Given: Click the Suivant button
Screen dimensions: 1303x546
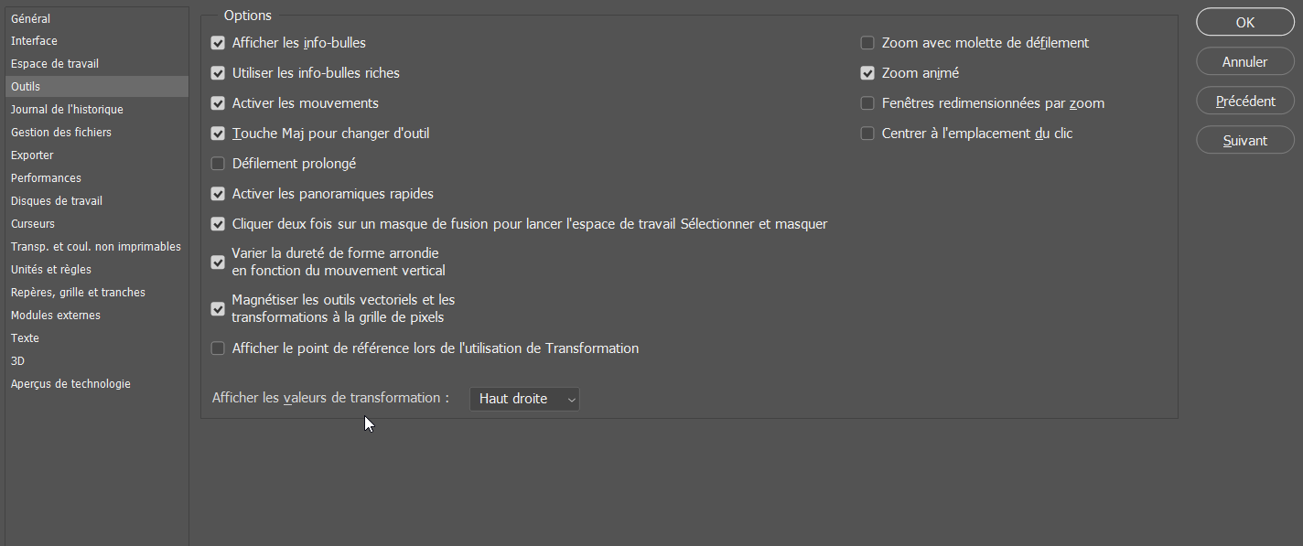Looking at the screenshot, I should pyautogui.click(x=1244, y=141).
